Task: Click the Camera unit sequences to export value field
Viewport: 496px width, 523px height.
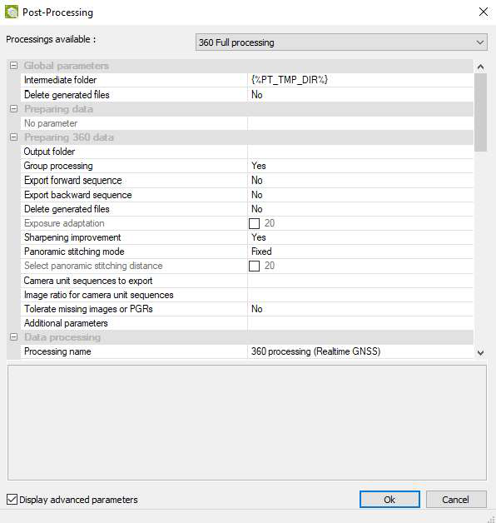Action: (360, 281)
